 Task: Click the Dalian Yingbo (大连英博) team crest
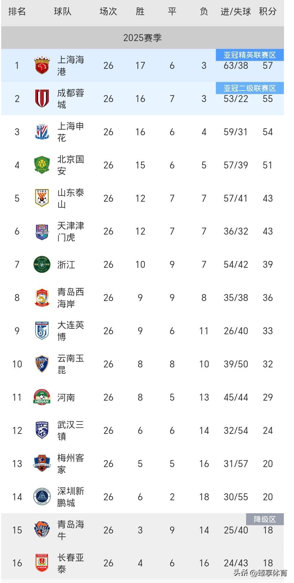click(x=42, y=331)
